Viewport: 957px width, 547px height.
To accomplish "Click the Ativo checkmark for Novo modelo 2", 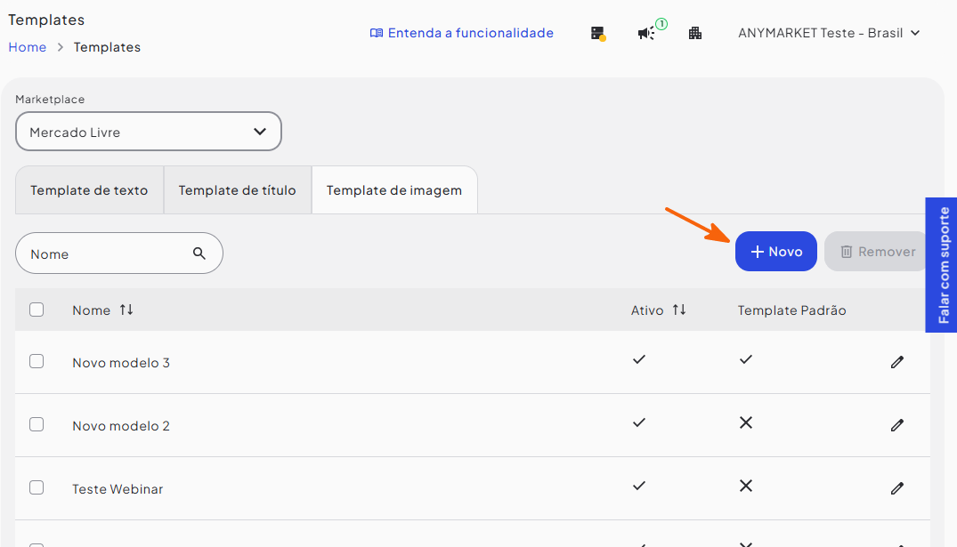I will point(639,422).
